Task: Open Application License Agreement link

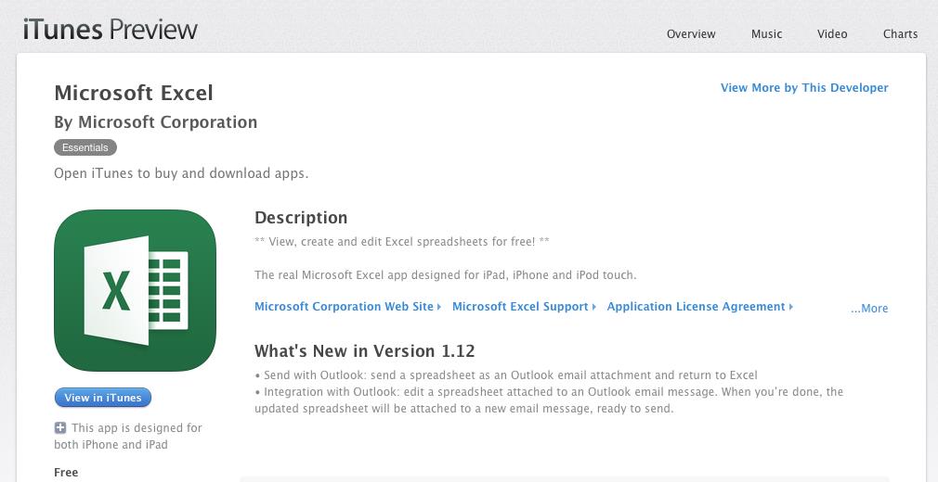Action: [700, 307]
